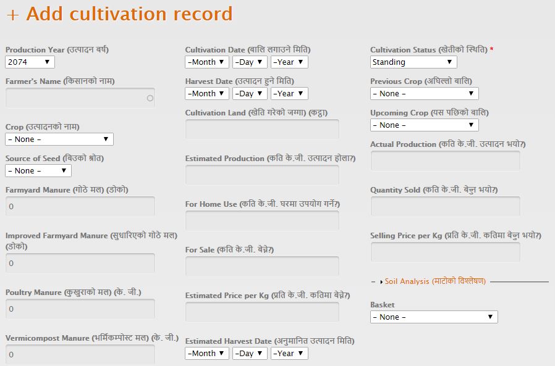Click the Cultivation Land input field
Screen dimensions: 555x366
click(x=262, y=130)
